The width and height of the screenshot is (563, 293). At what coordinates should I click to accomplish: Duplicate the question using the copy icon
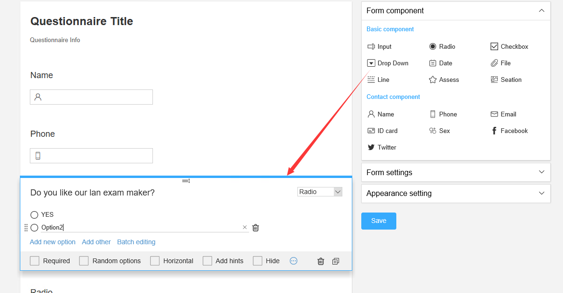click(x=336, y=261)
